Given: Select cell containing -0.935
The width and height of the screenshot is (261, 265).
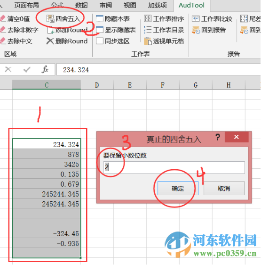Looking at the screenshot, I should [47, 243].
